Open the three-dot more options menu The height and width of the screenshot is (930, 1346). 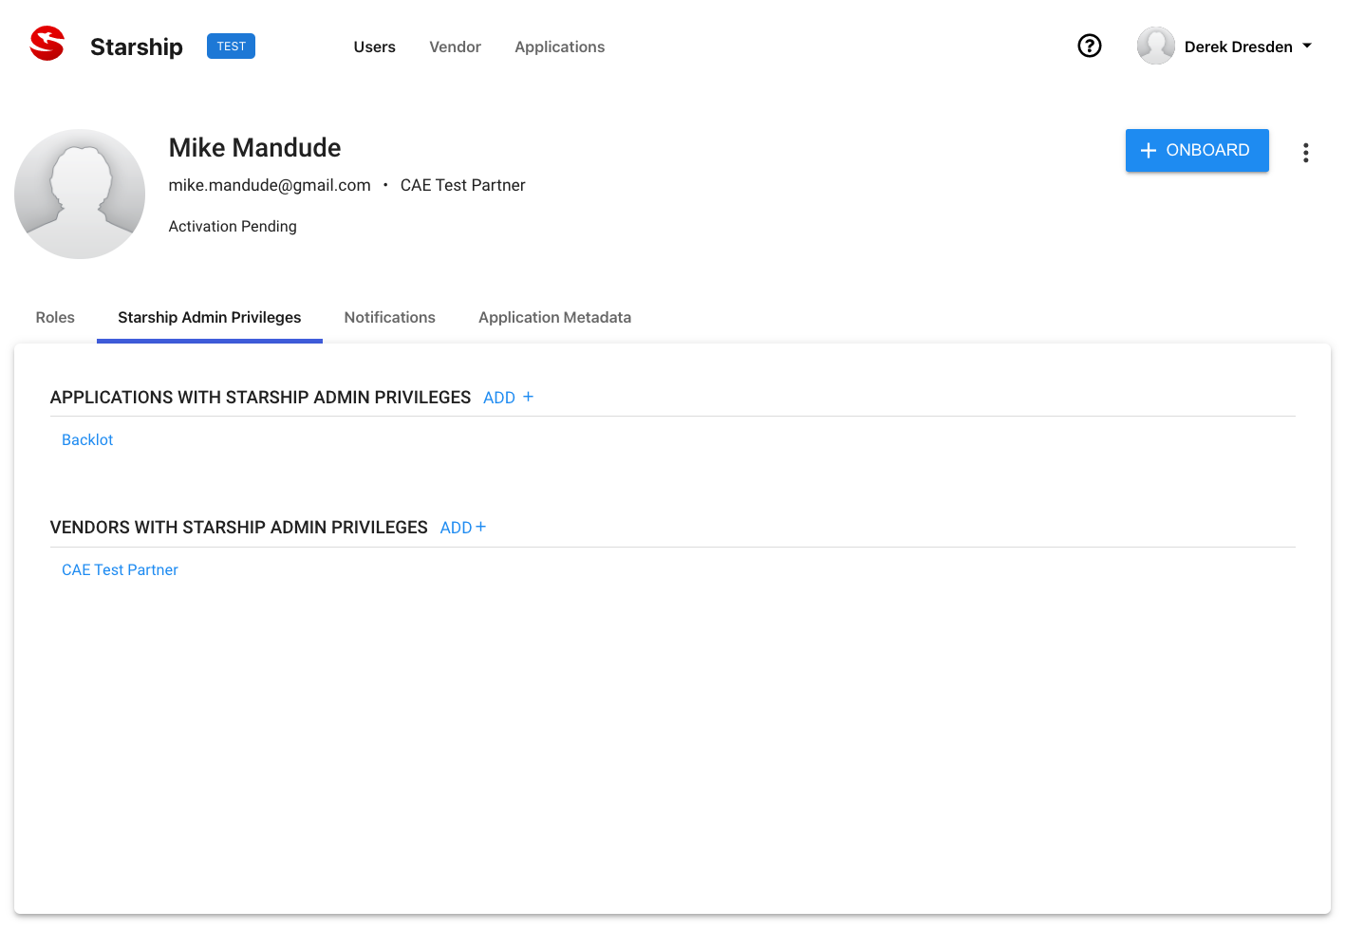1305,153
